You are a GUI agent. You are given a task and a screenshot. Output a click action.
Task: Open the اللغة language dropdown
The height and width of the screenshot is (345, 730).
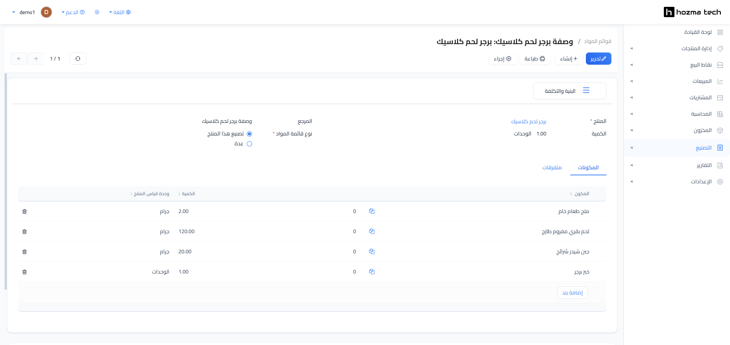tap(120, 12)
